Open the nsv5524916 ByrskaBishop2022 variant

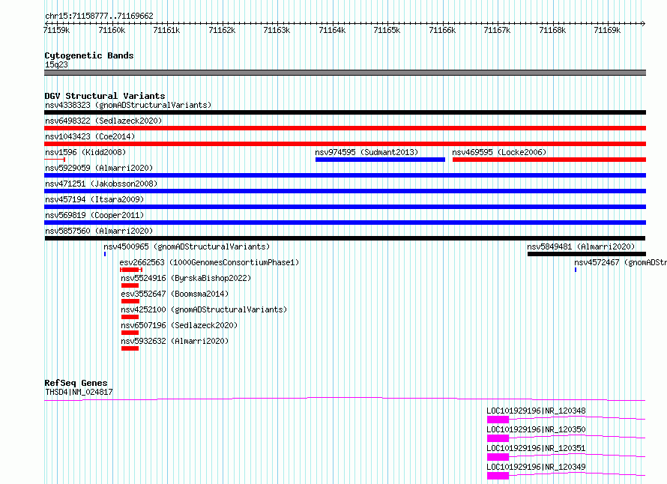click(x=186, y=278)
